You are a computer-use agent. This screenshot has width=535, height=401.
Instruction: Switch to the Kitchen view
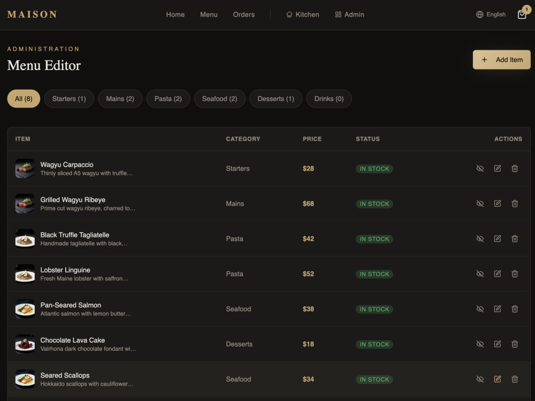click(303, 14)
